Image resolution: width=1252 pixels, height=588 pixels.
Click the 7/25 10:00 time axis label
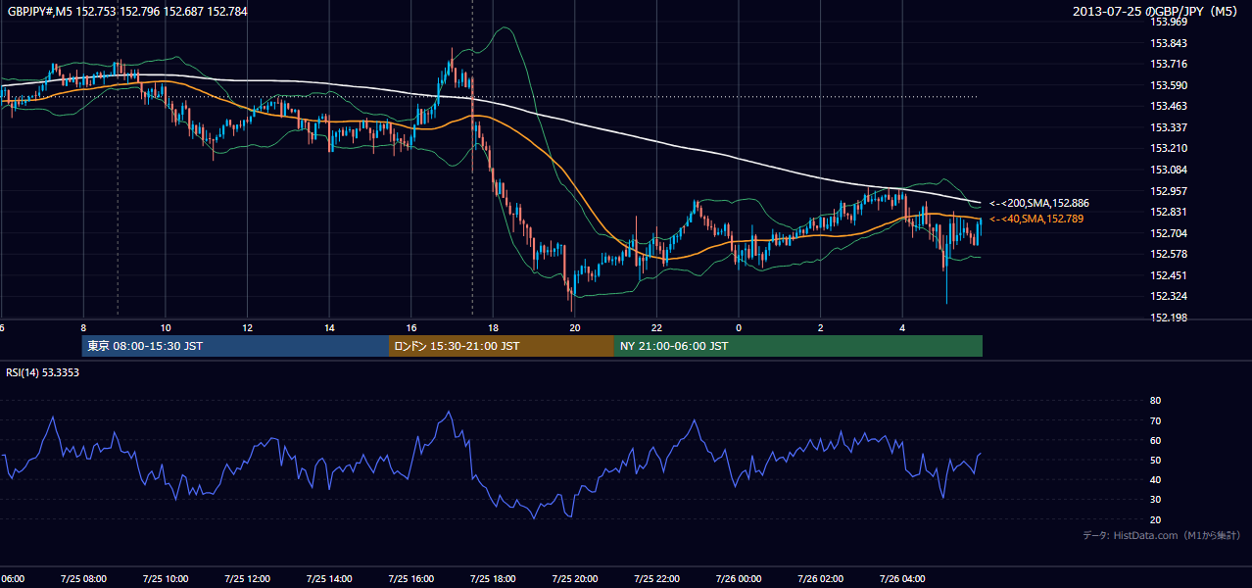point(166,578)
